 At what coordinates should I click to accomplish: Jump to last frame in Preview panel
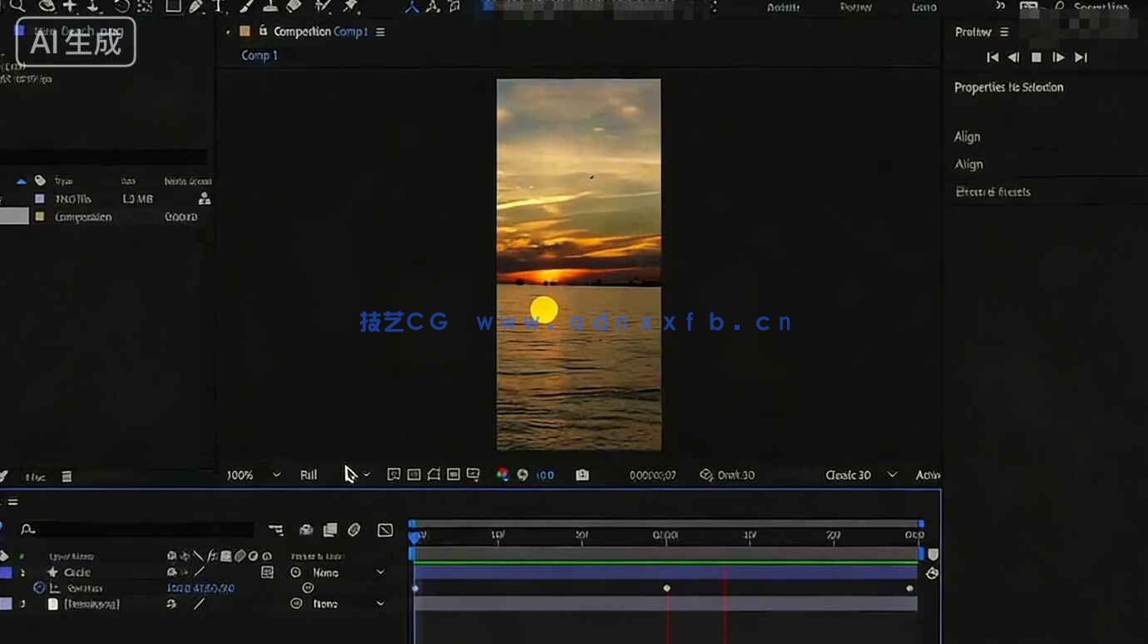1081,57
